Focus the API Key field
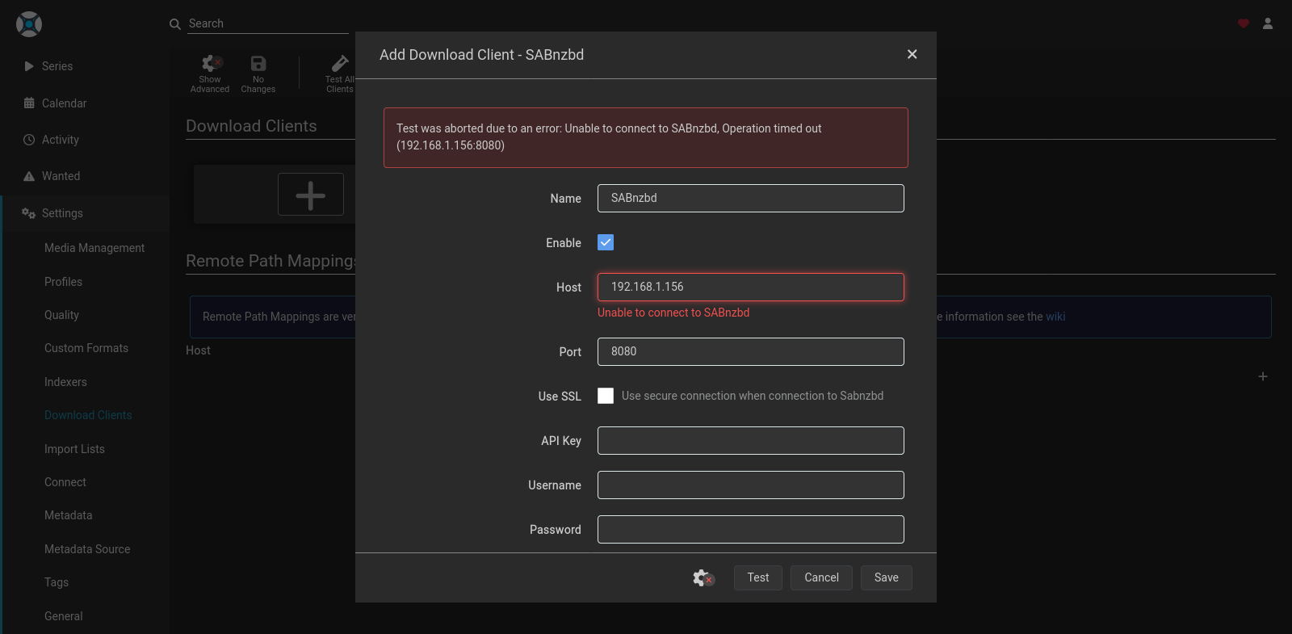The image size is (1292, 634). (x=751, y=440)
